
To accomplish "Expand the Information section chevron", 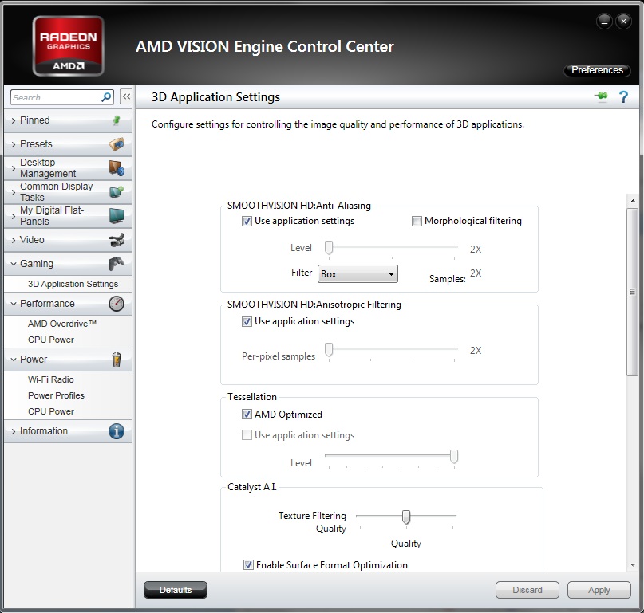I will (x=14, y=431).
